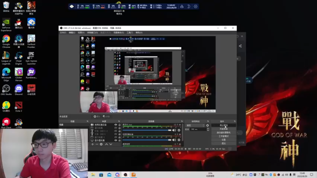Image resolution: width=317 pixels, height=178 pixels.
Task: Open the second mixer track settings gear
Action: [179, 140]
